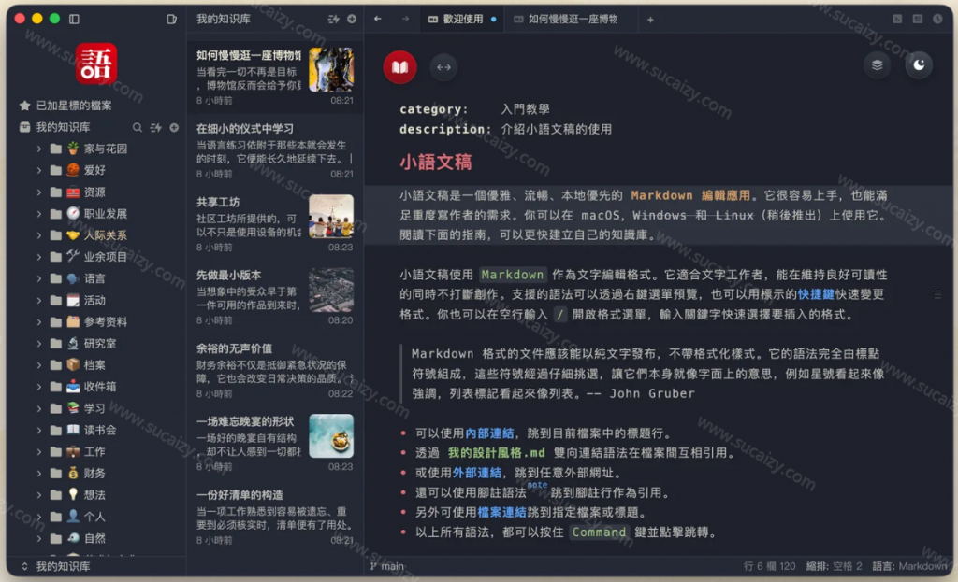
Task: Open note 先做最小版本
Action: click(275, 297)
